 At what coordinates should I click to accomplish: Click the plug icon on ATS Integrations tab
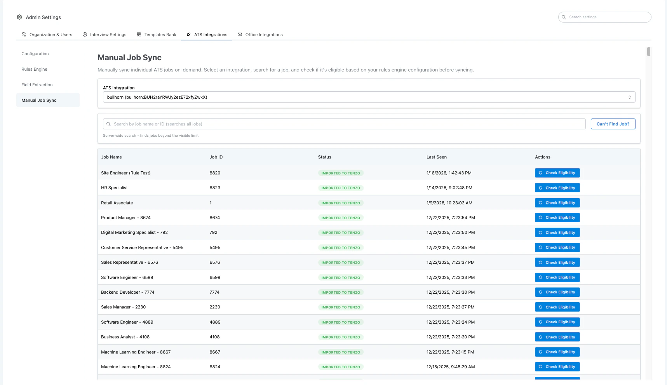click(189, 34)
